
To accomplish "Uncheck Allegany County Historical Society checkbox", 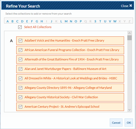I will (x=21, y=97).
